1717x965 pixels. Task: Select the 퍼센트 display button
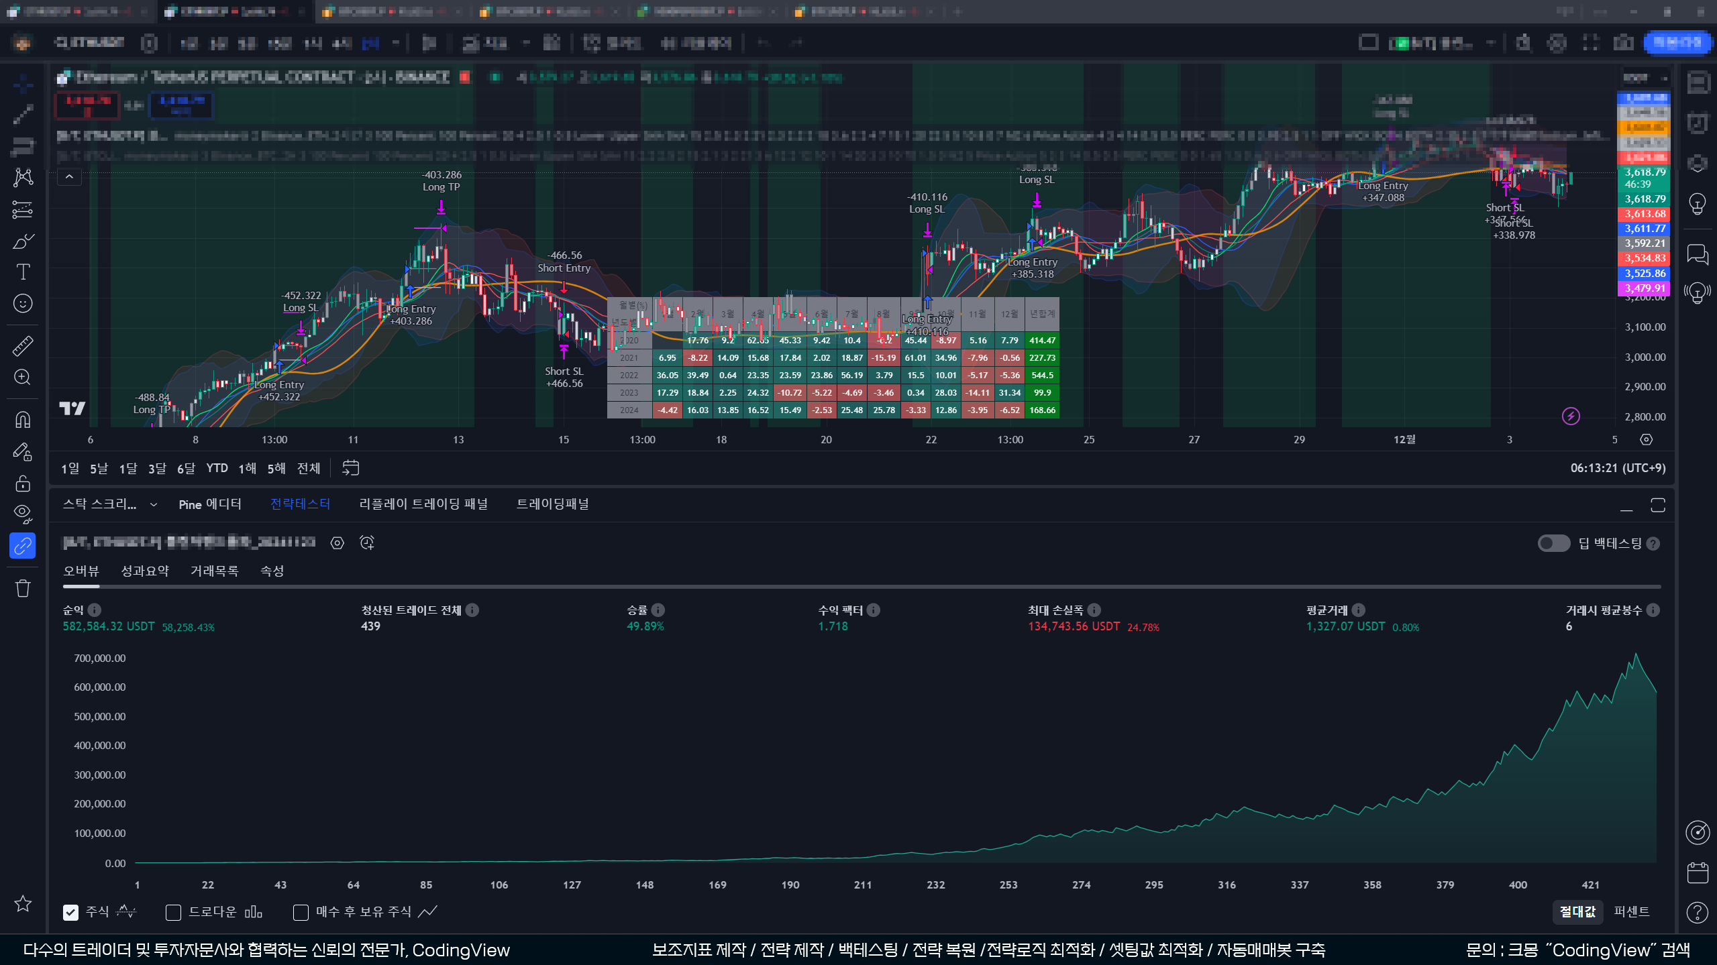click(x=1631, y=911)
